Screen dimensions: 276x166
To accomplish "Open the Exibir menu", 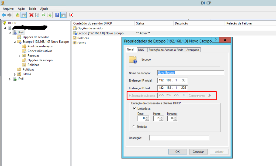I will [32, 9].
